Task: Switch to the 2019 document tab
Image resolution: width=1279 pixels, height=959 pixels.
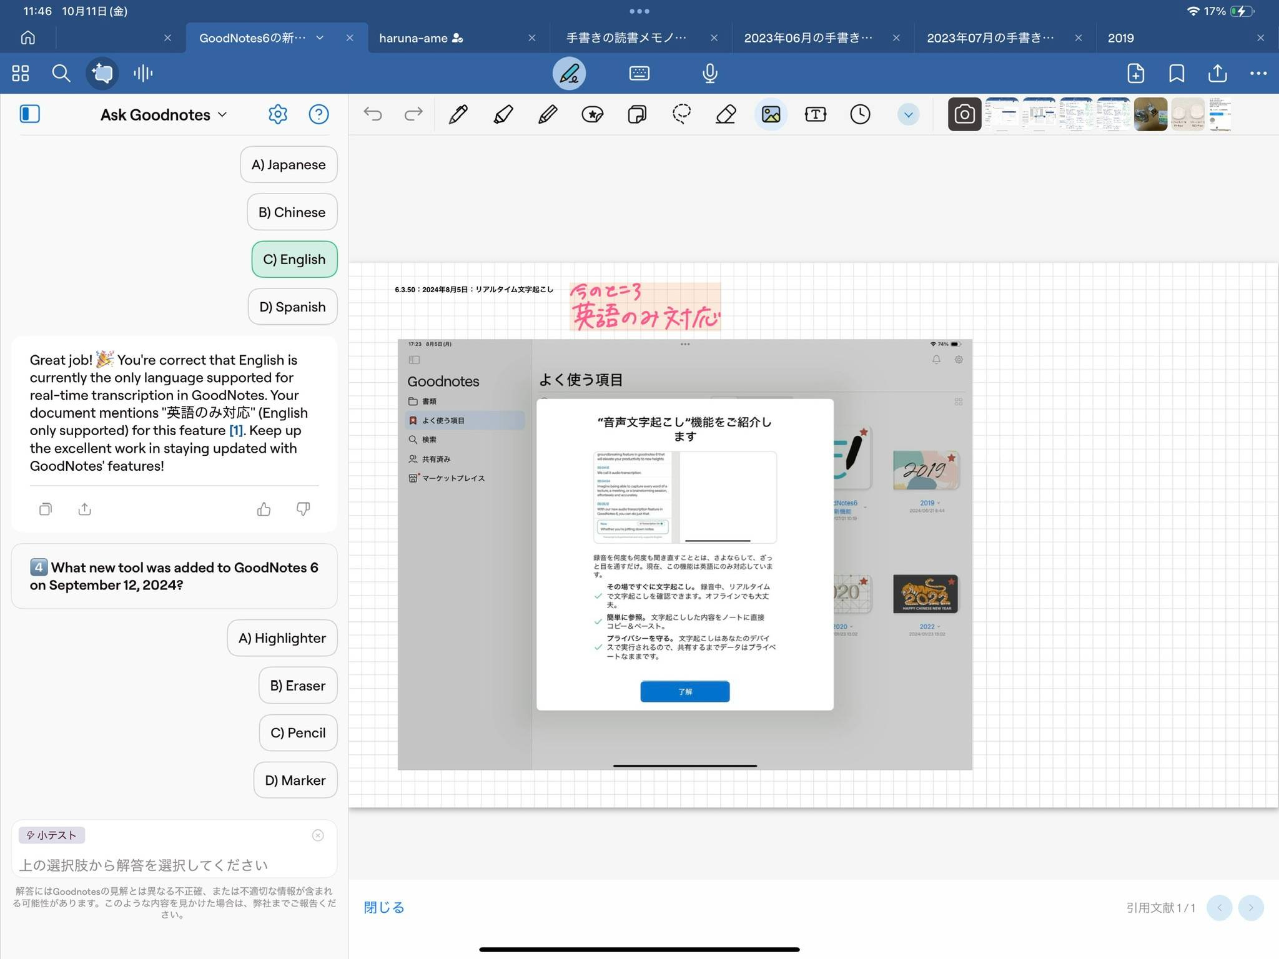Action: pos(1121,38)
